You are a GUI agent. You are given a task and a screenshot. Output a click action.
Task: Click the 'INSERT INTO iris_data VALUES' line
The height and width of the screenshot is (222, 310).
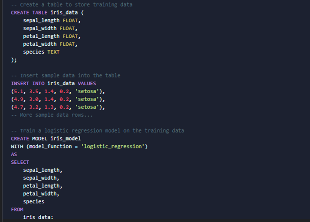(x=53, y=83)
